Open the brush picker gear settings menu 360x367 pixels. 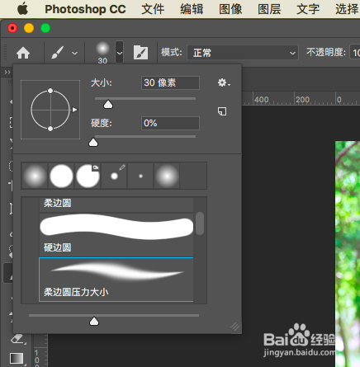[x=224, y=82]
